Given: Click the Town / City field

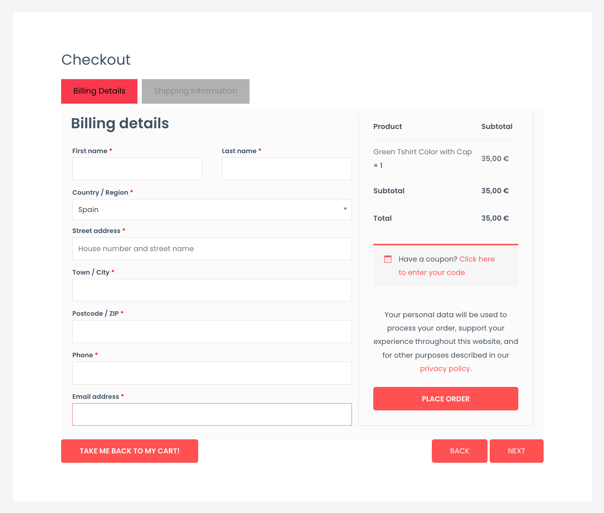Looking at the screenshot, I should pos(212,290).
